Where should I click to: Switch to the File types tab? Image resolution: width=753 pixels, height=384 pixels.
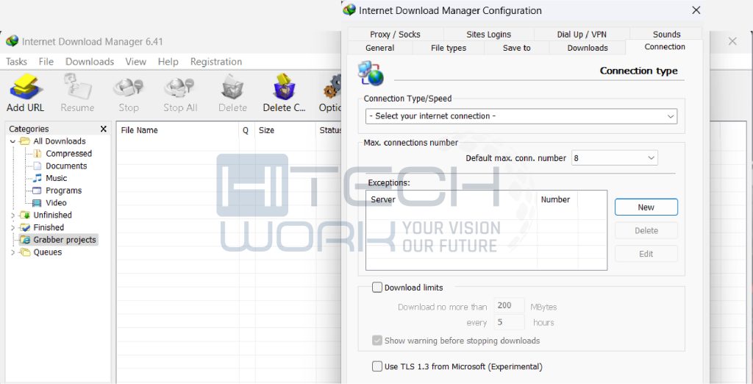pos(449,48)
